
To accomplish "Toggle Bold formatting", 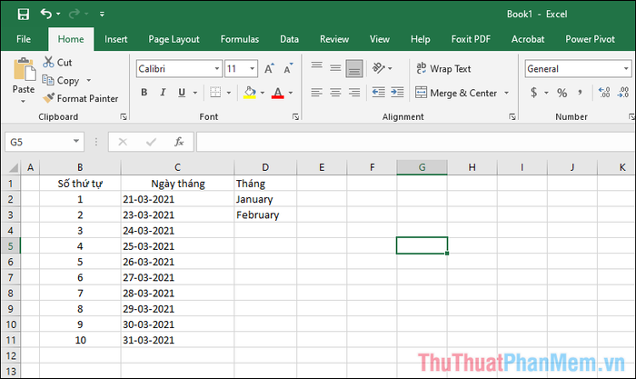I will 144,93.
